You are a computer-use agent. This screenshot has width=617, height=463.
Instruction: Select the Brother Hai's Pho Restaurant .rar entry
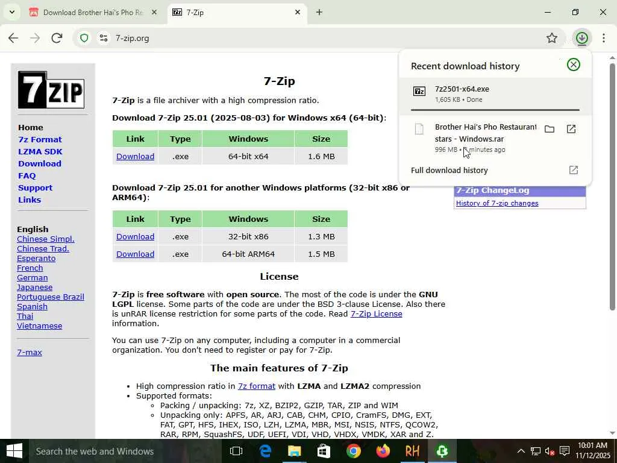tap(495, 138)
